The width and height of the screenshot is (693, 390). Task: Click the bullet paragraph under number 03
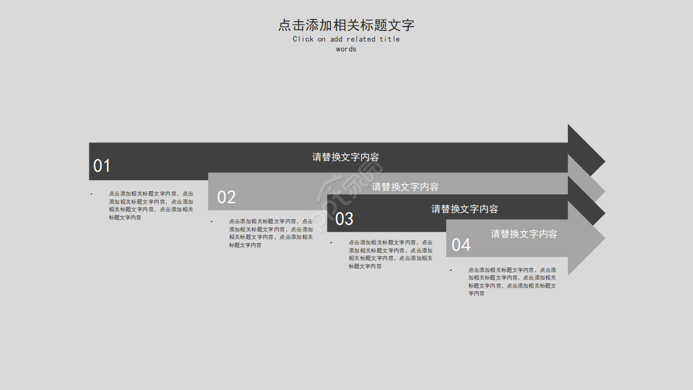390,255
